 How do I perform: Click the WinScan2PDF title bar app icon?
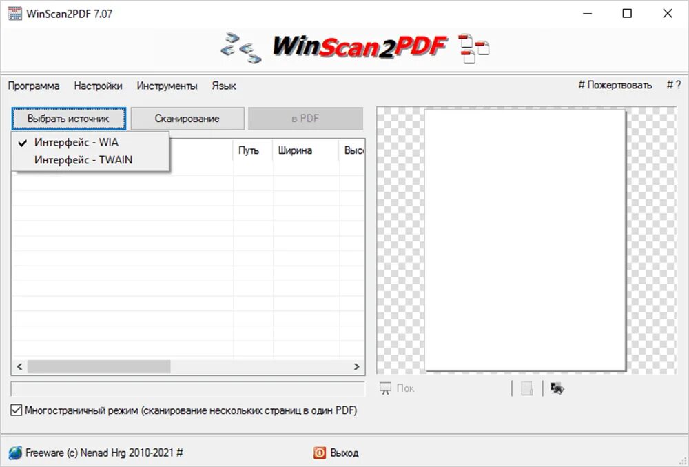14,14
